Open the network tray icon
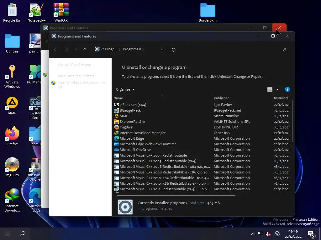 [x=260, y=234]
